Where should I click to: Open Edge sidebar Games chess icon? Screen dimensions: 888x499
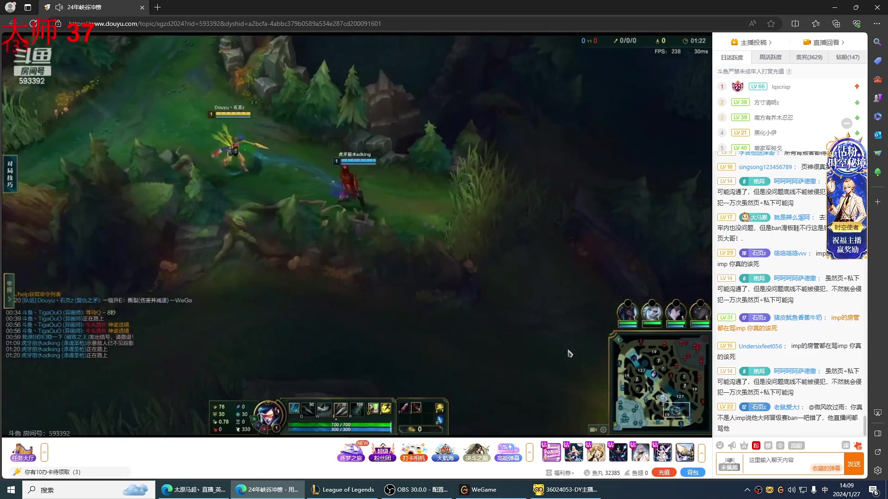tap(877, 98)
